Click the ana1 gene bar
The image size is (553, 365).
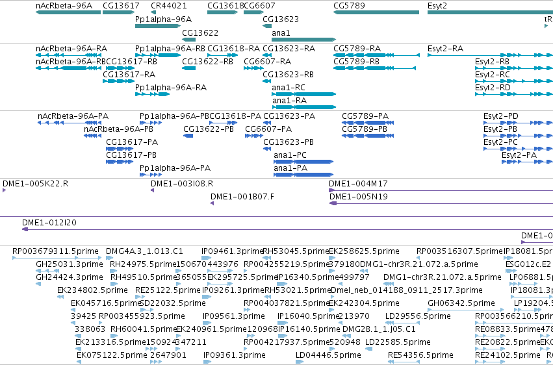pos(303,40)
